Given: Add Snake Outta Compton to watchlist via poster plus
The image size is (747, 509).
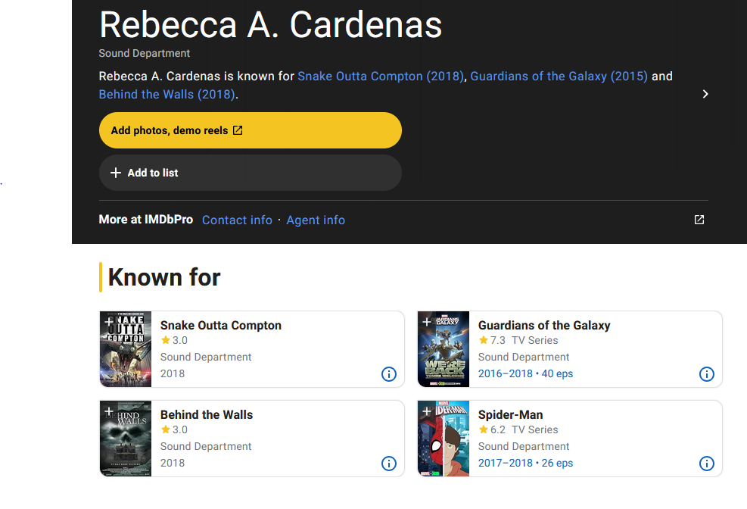Looking at the screenshot, I should (x=109, y=321).
